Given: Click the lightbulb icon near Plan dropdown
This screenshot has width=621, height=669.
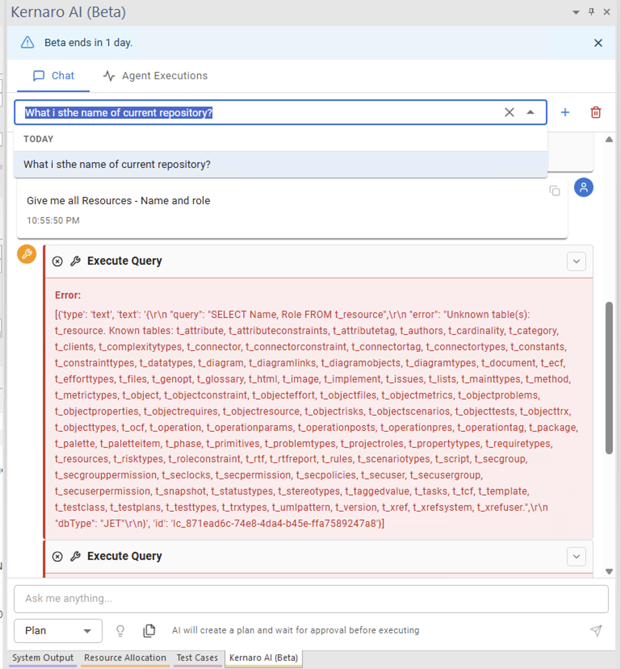Looking at the screenshot, I should pos(120,630).
